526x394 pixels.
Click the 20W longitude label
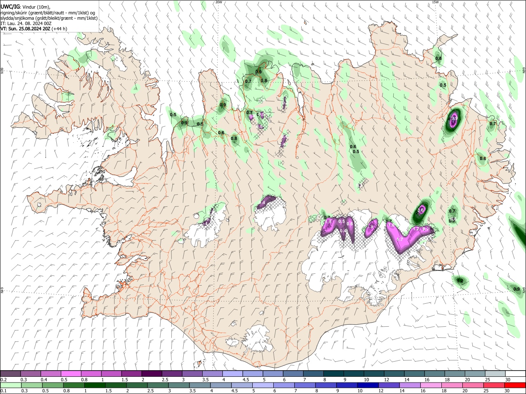[x=219, y=2]
